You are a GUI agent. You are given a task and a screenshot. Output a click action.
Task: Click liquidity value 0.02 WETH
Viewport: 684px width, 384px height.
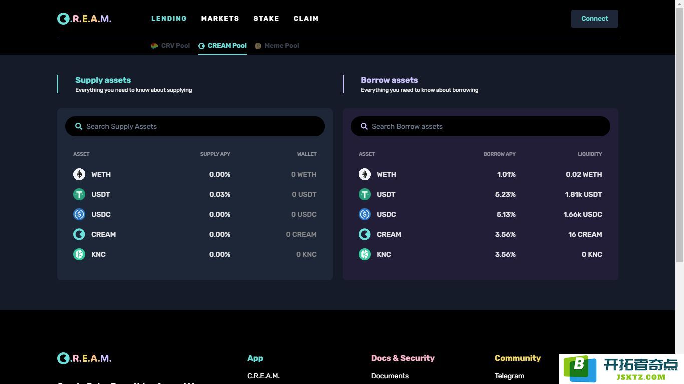tap(584, 174)
